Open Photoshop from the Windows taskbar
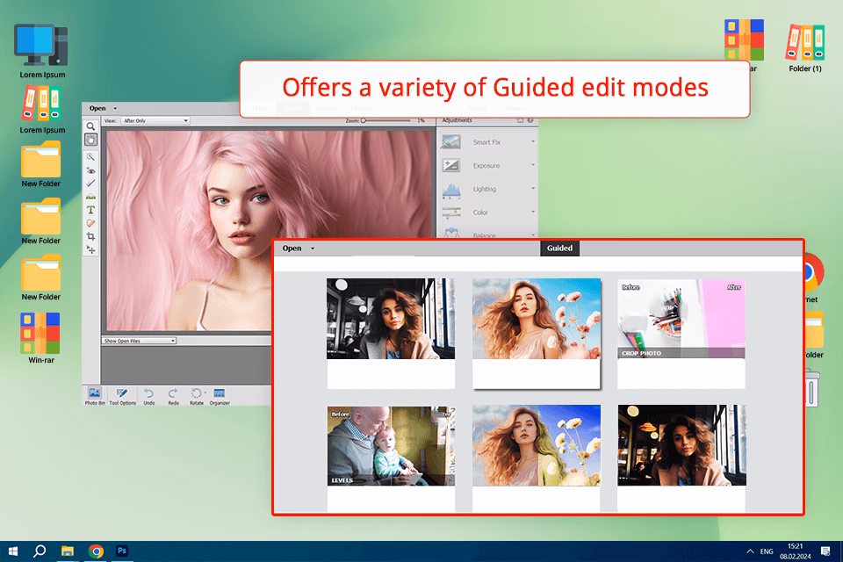 point(123,551)
